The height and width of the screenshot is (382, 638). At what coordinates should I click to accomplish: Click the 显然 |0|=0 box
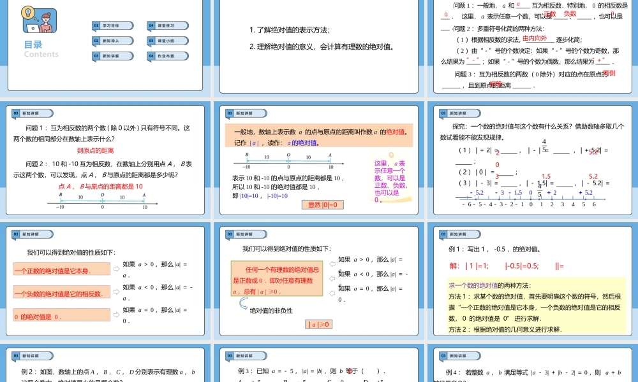[x=323, y=205]
